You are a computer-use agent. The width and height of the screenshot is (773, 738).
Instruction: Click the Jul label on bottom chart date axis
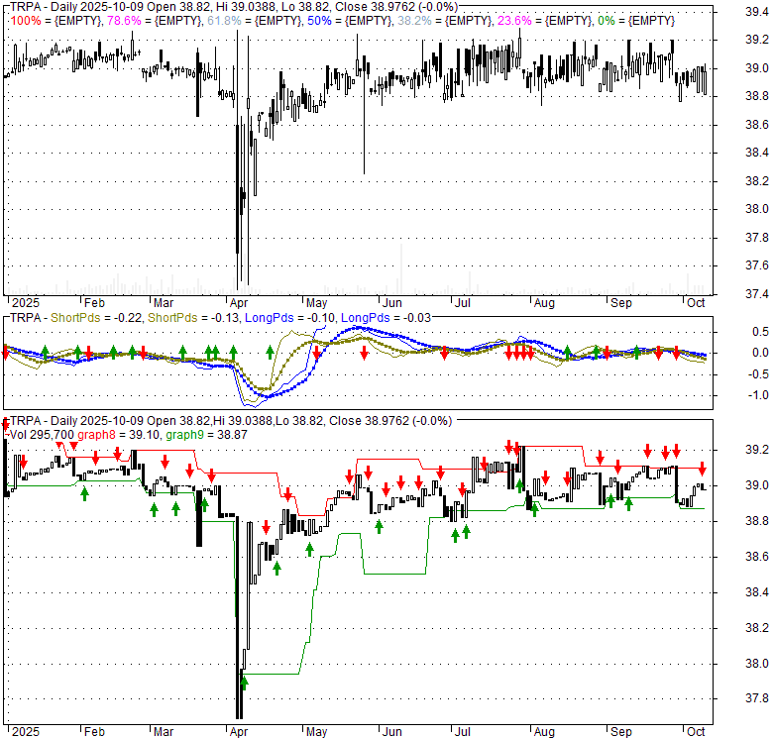pos(463,732)
